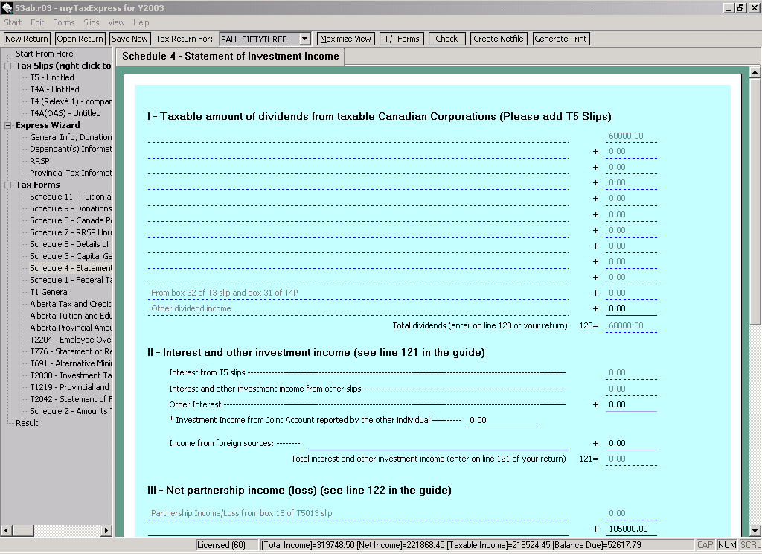
Task: Select the Schedule 4 - Statement of Investment Income tab
Action: [230, 57]
